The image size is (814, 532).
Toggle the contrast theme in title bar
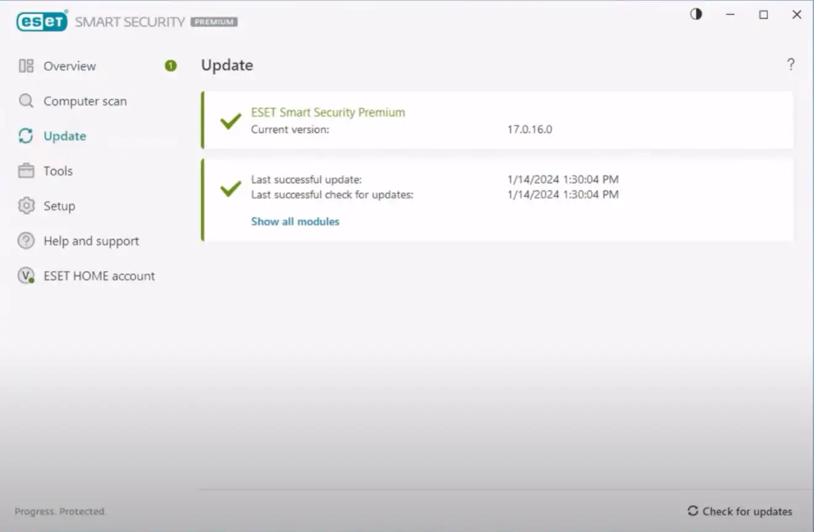click(x=696, y=15)
